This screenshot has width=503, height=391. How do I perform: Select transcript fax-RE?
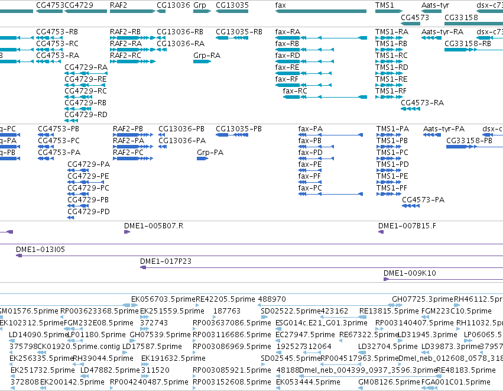[x=287, y=67]
